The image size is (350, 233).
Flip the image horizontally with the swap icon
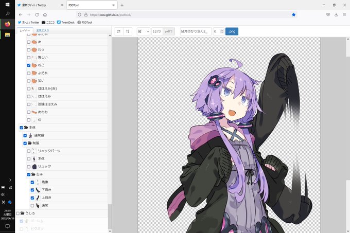118,31
